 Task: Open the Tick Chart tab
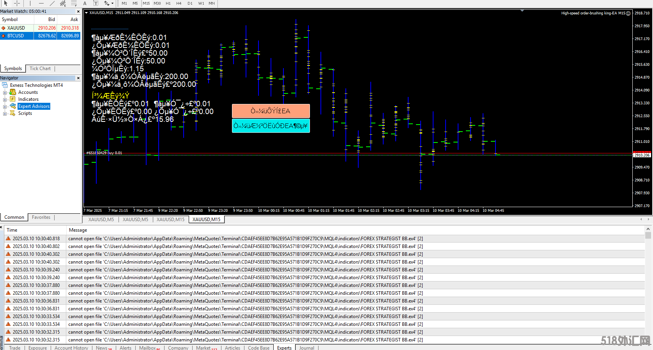click(x=40, y=69)
